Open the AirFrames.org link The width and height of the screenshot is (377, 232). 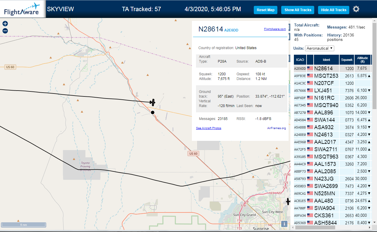pos(276,128)
